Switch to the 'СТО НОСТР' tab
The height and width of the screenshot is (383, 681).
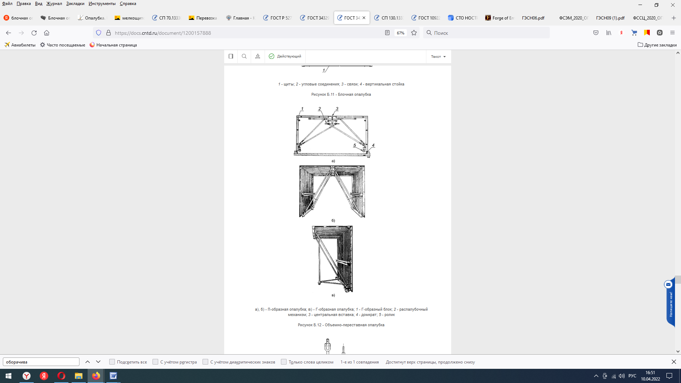463,18
